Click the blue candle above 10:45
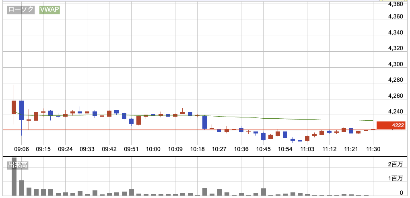Screen dimensions: 410x198 [x=263, y=136]
